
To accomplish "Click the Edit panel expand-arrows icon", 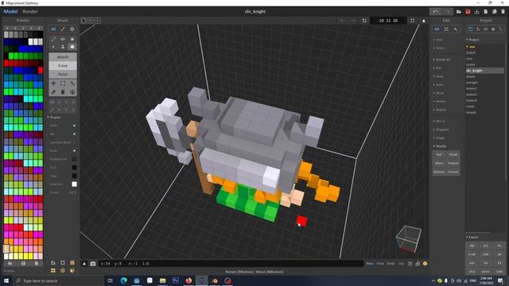I will point(446,29).
